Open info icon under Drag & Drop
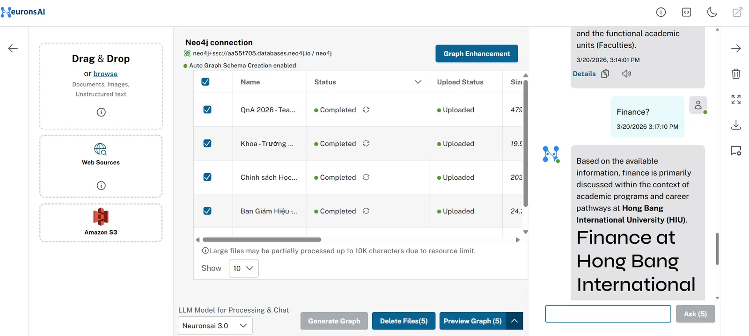Viewport: 749px width, 336px height. [101, 112]
